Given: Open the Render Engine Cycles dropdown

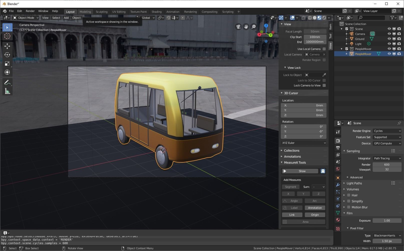Looking at the screenshot, I should click(x=387, y=131).
